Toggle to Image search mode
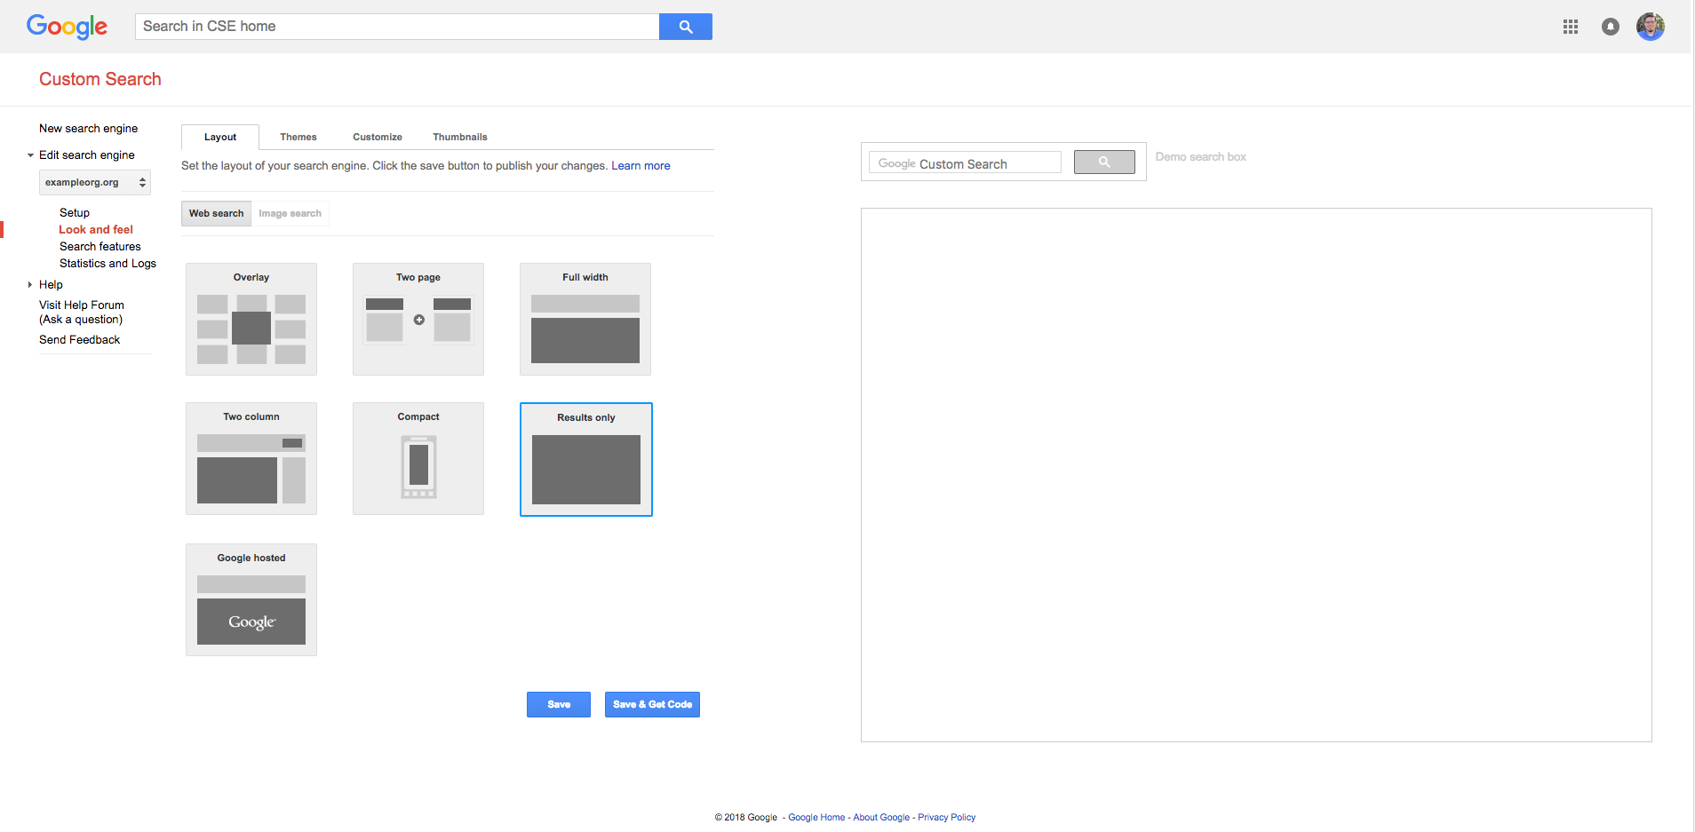This screenshot has height=832, width=1695. 290,213
